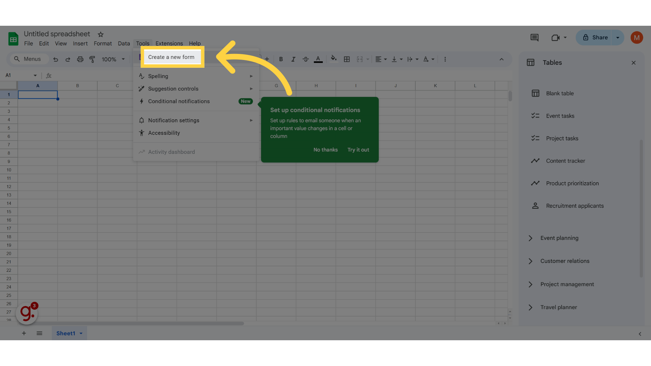Close the Tables side panel

click(x=633, y=63)
